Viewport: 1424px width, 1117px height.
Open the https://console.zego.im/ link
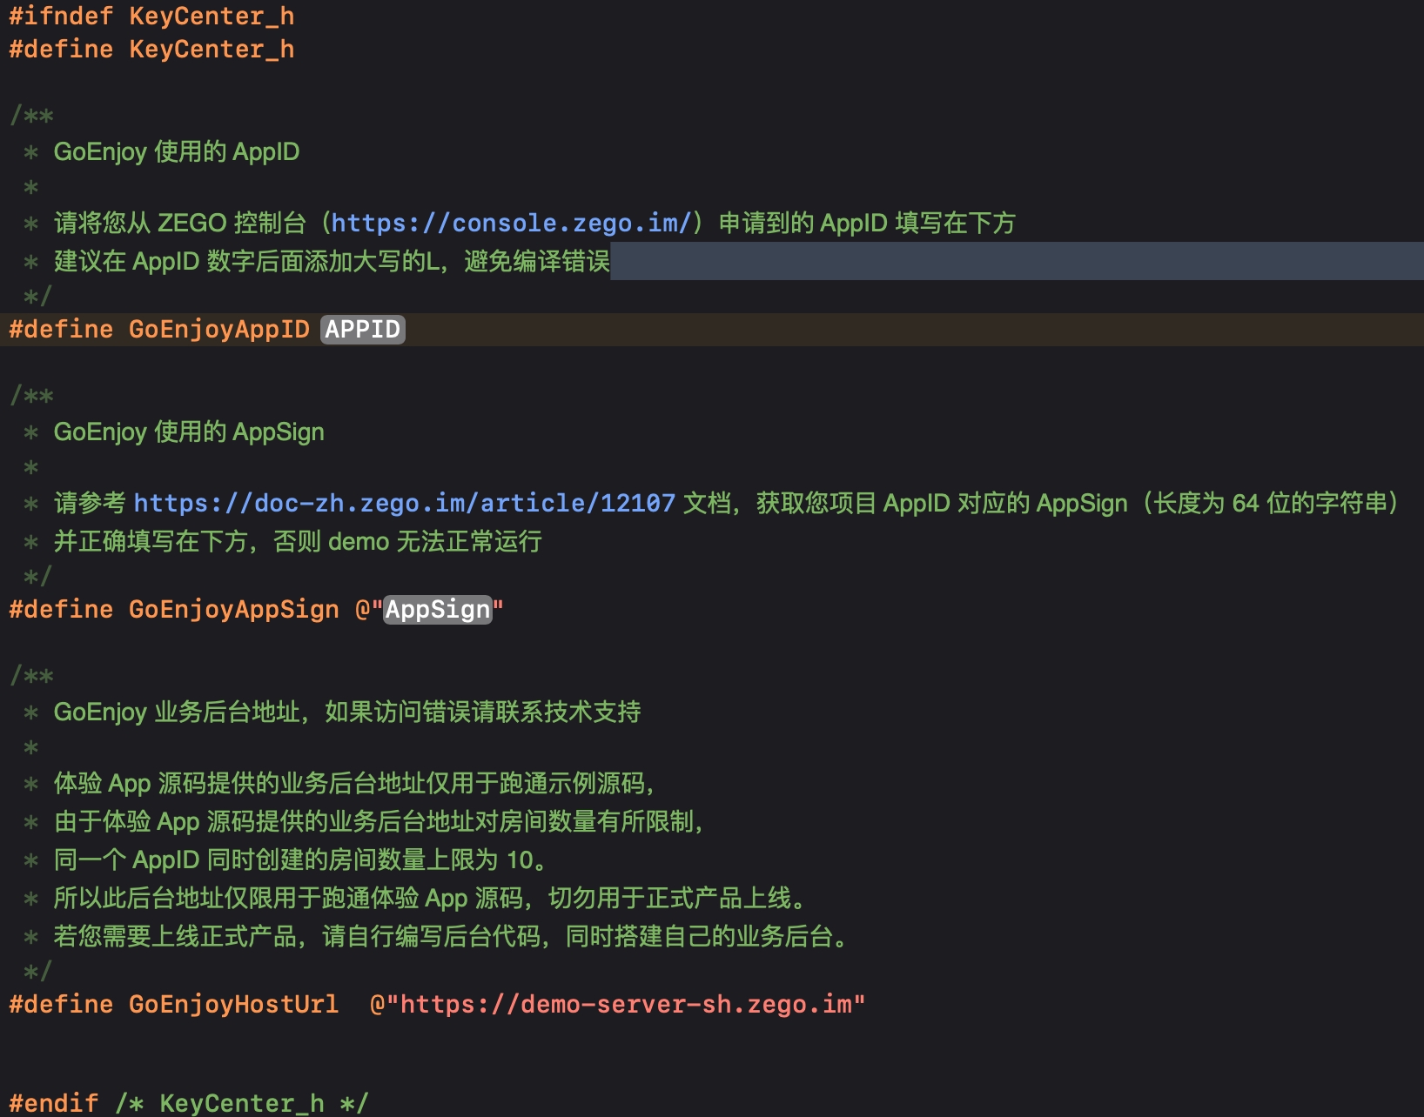pyautogui.click(x=511, y=224)
